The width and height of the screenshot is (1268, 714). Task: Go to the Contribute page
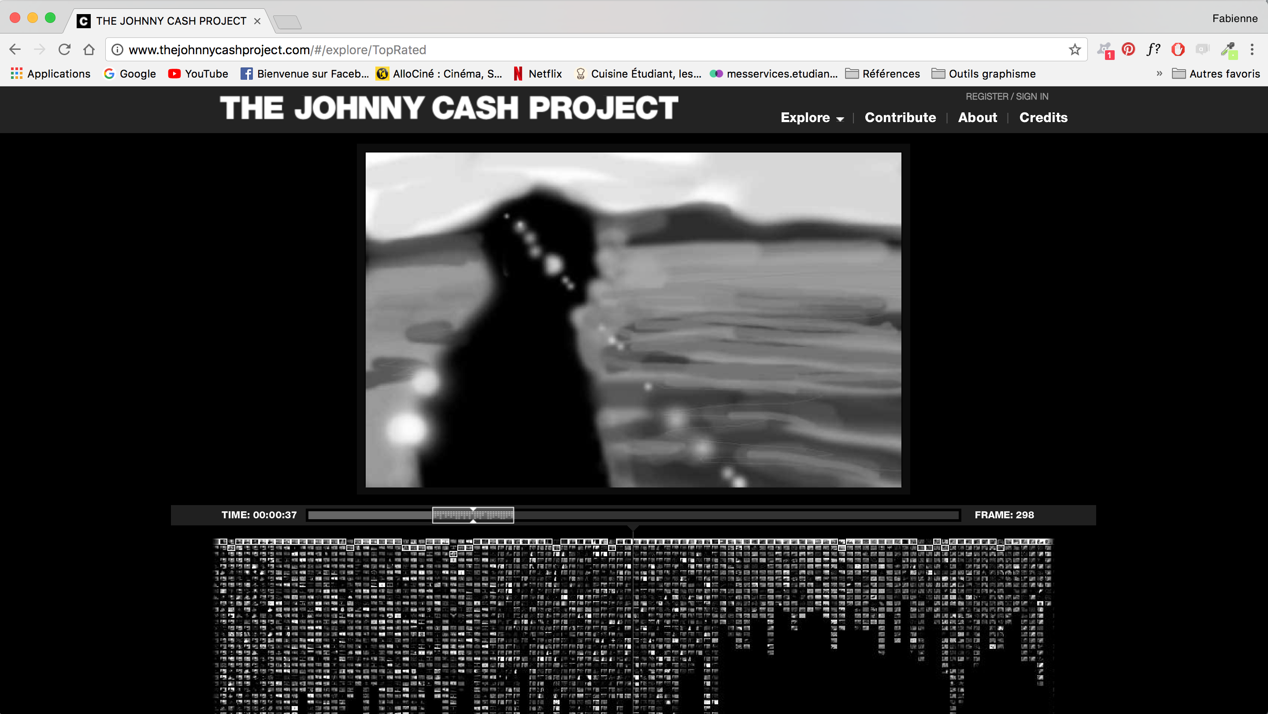900,118
